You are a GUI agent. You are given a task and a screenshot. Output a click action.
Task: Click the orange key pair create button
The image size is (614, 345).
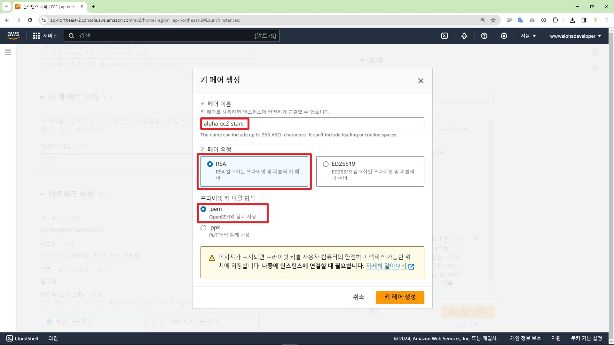(x=400, y=297)
